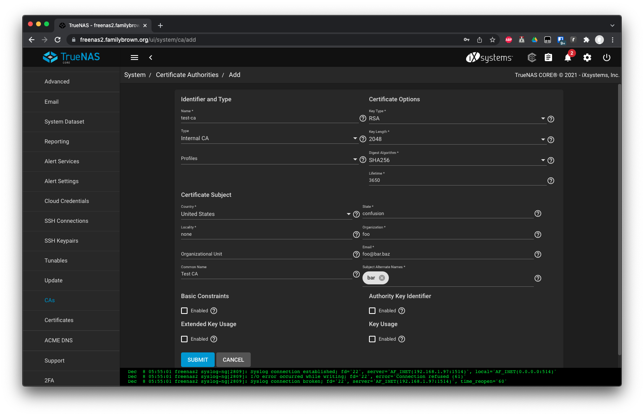The image size is (644, 416).
Task: Show help for the Country field
Action: [356, 214]
